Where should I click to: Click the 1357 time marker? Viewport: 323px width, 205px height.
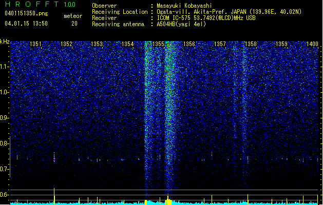(220, 44)
